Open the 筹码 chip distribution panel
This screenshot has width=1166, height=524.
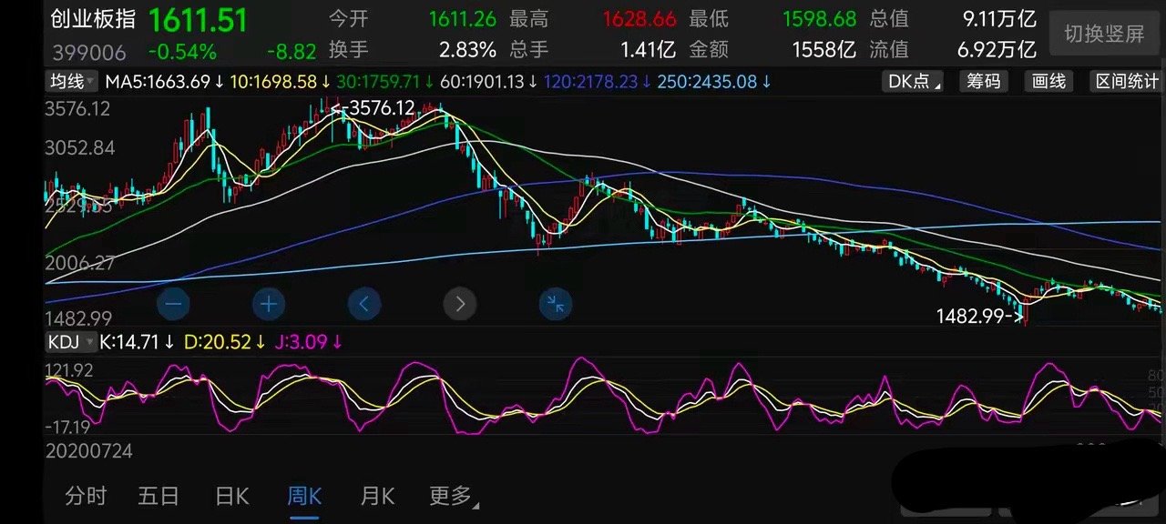(x=985, y=81)
